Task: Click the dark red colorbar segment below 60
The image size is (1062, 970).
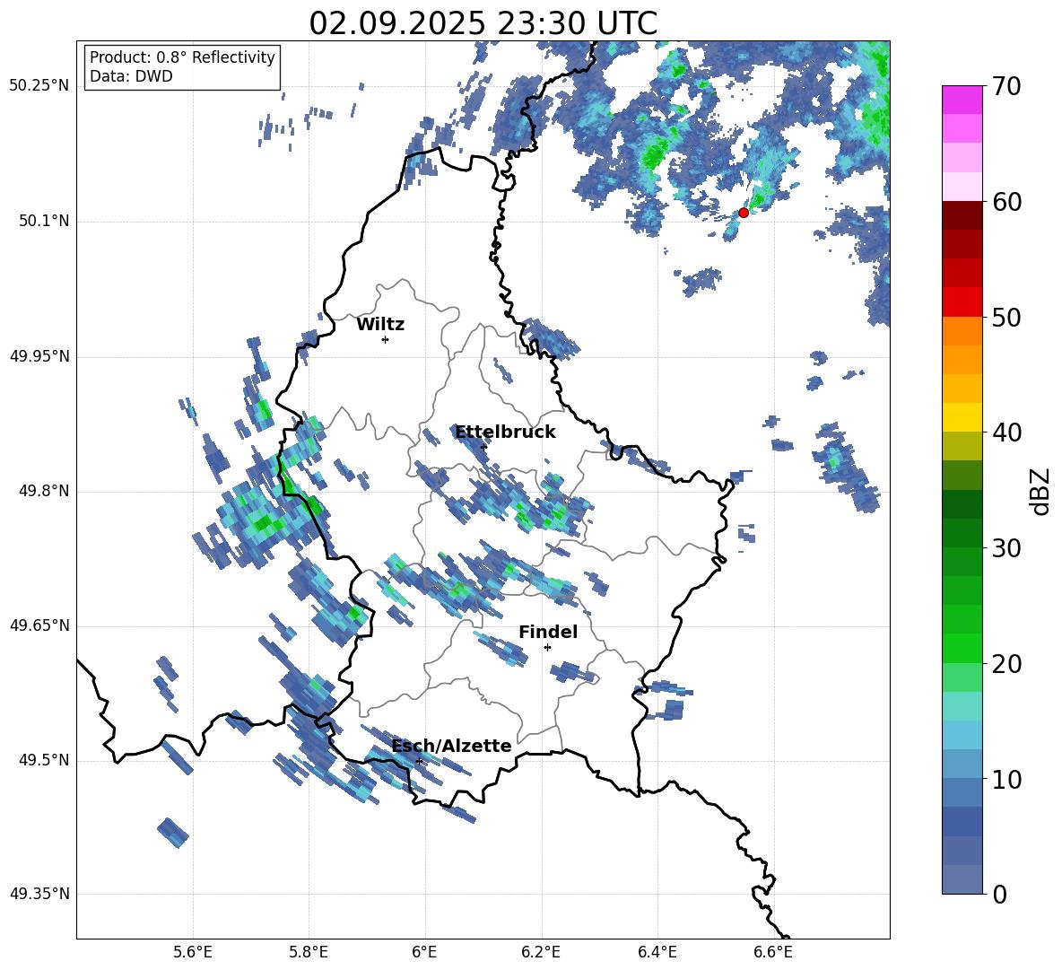Action: (x=962, y=214)
